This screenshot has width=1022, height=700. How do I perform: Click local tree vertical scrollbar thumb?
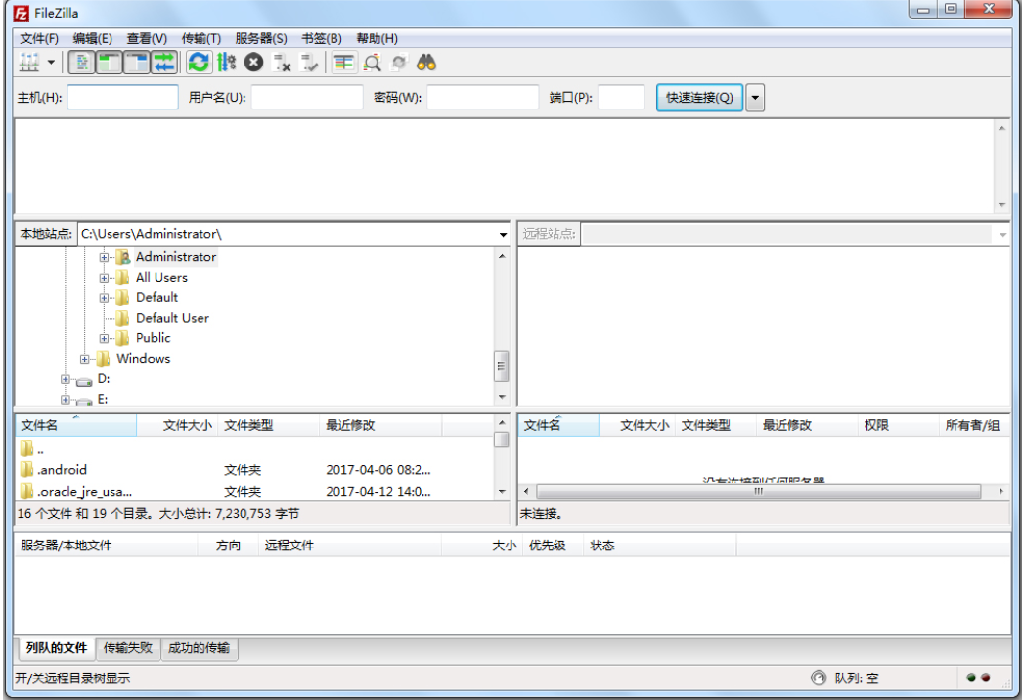pyautogui.click(x=502, y=367)
